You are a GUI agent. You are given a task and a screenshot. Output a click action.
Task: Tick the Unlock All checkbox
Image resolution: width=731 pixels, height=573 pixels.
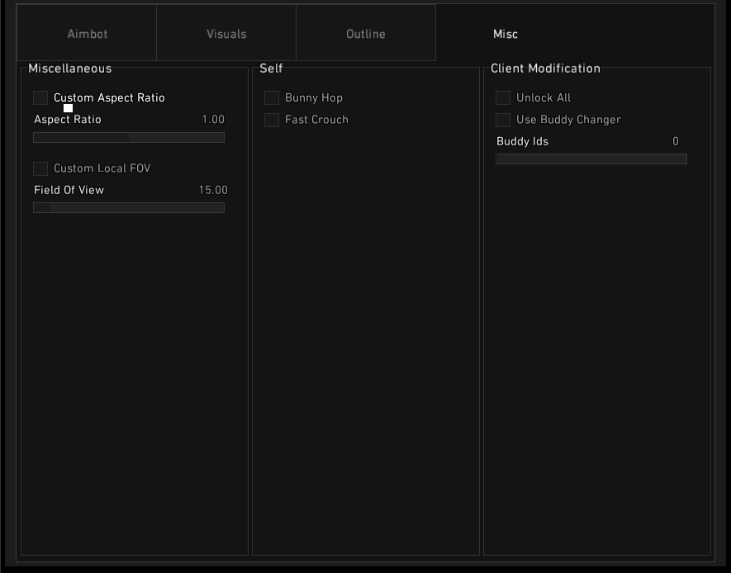pos(503,98)
